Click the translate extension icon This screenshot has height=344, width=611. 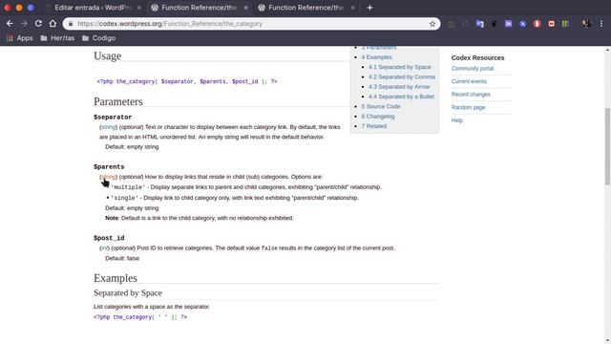tap(480, 24)
